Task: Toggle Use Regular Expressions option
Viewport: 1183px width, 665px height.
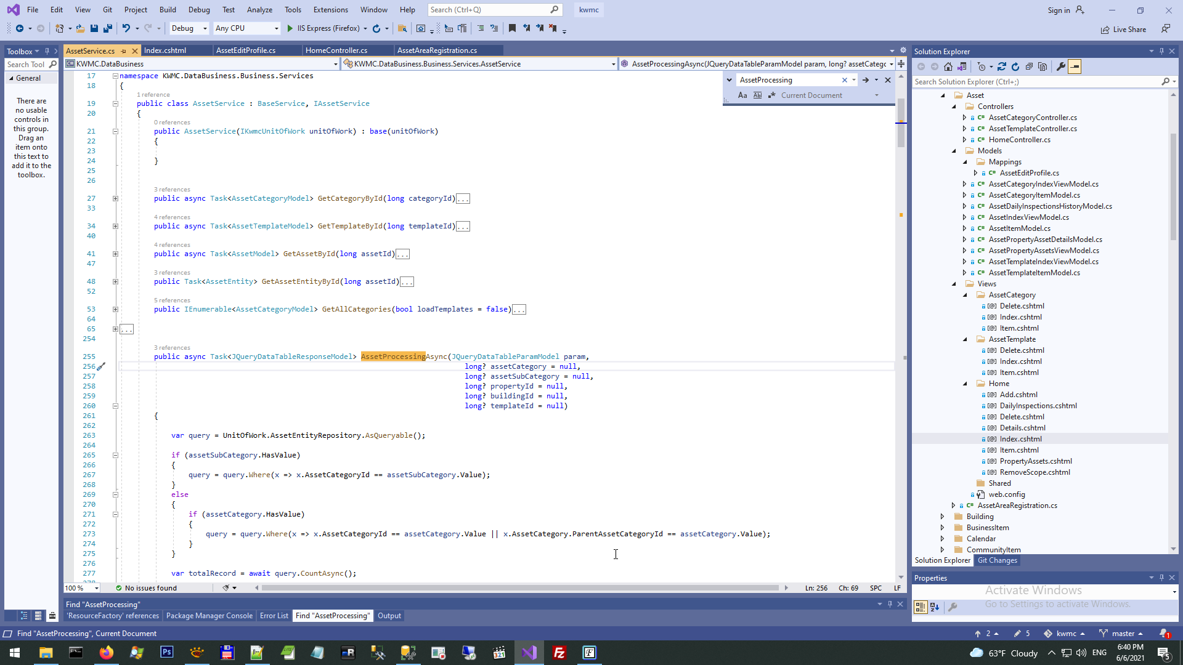Action: point(771,95)
